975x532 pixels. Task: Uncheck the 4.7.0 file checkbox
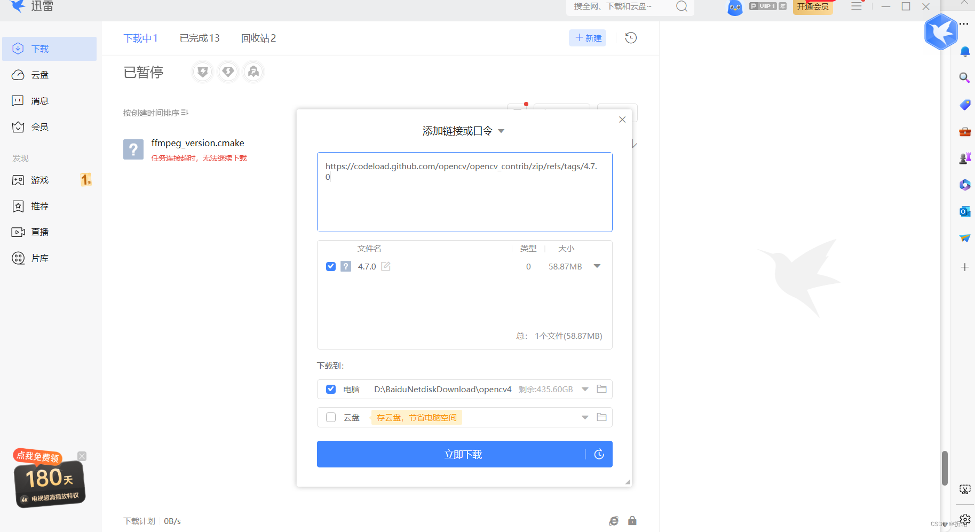[331, 266]
